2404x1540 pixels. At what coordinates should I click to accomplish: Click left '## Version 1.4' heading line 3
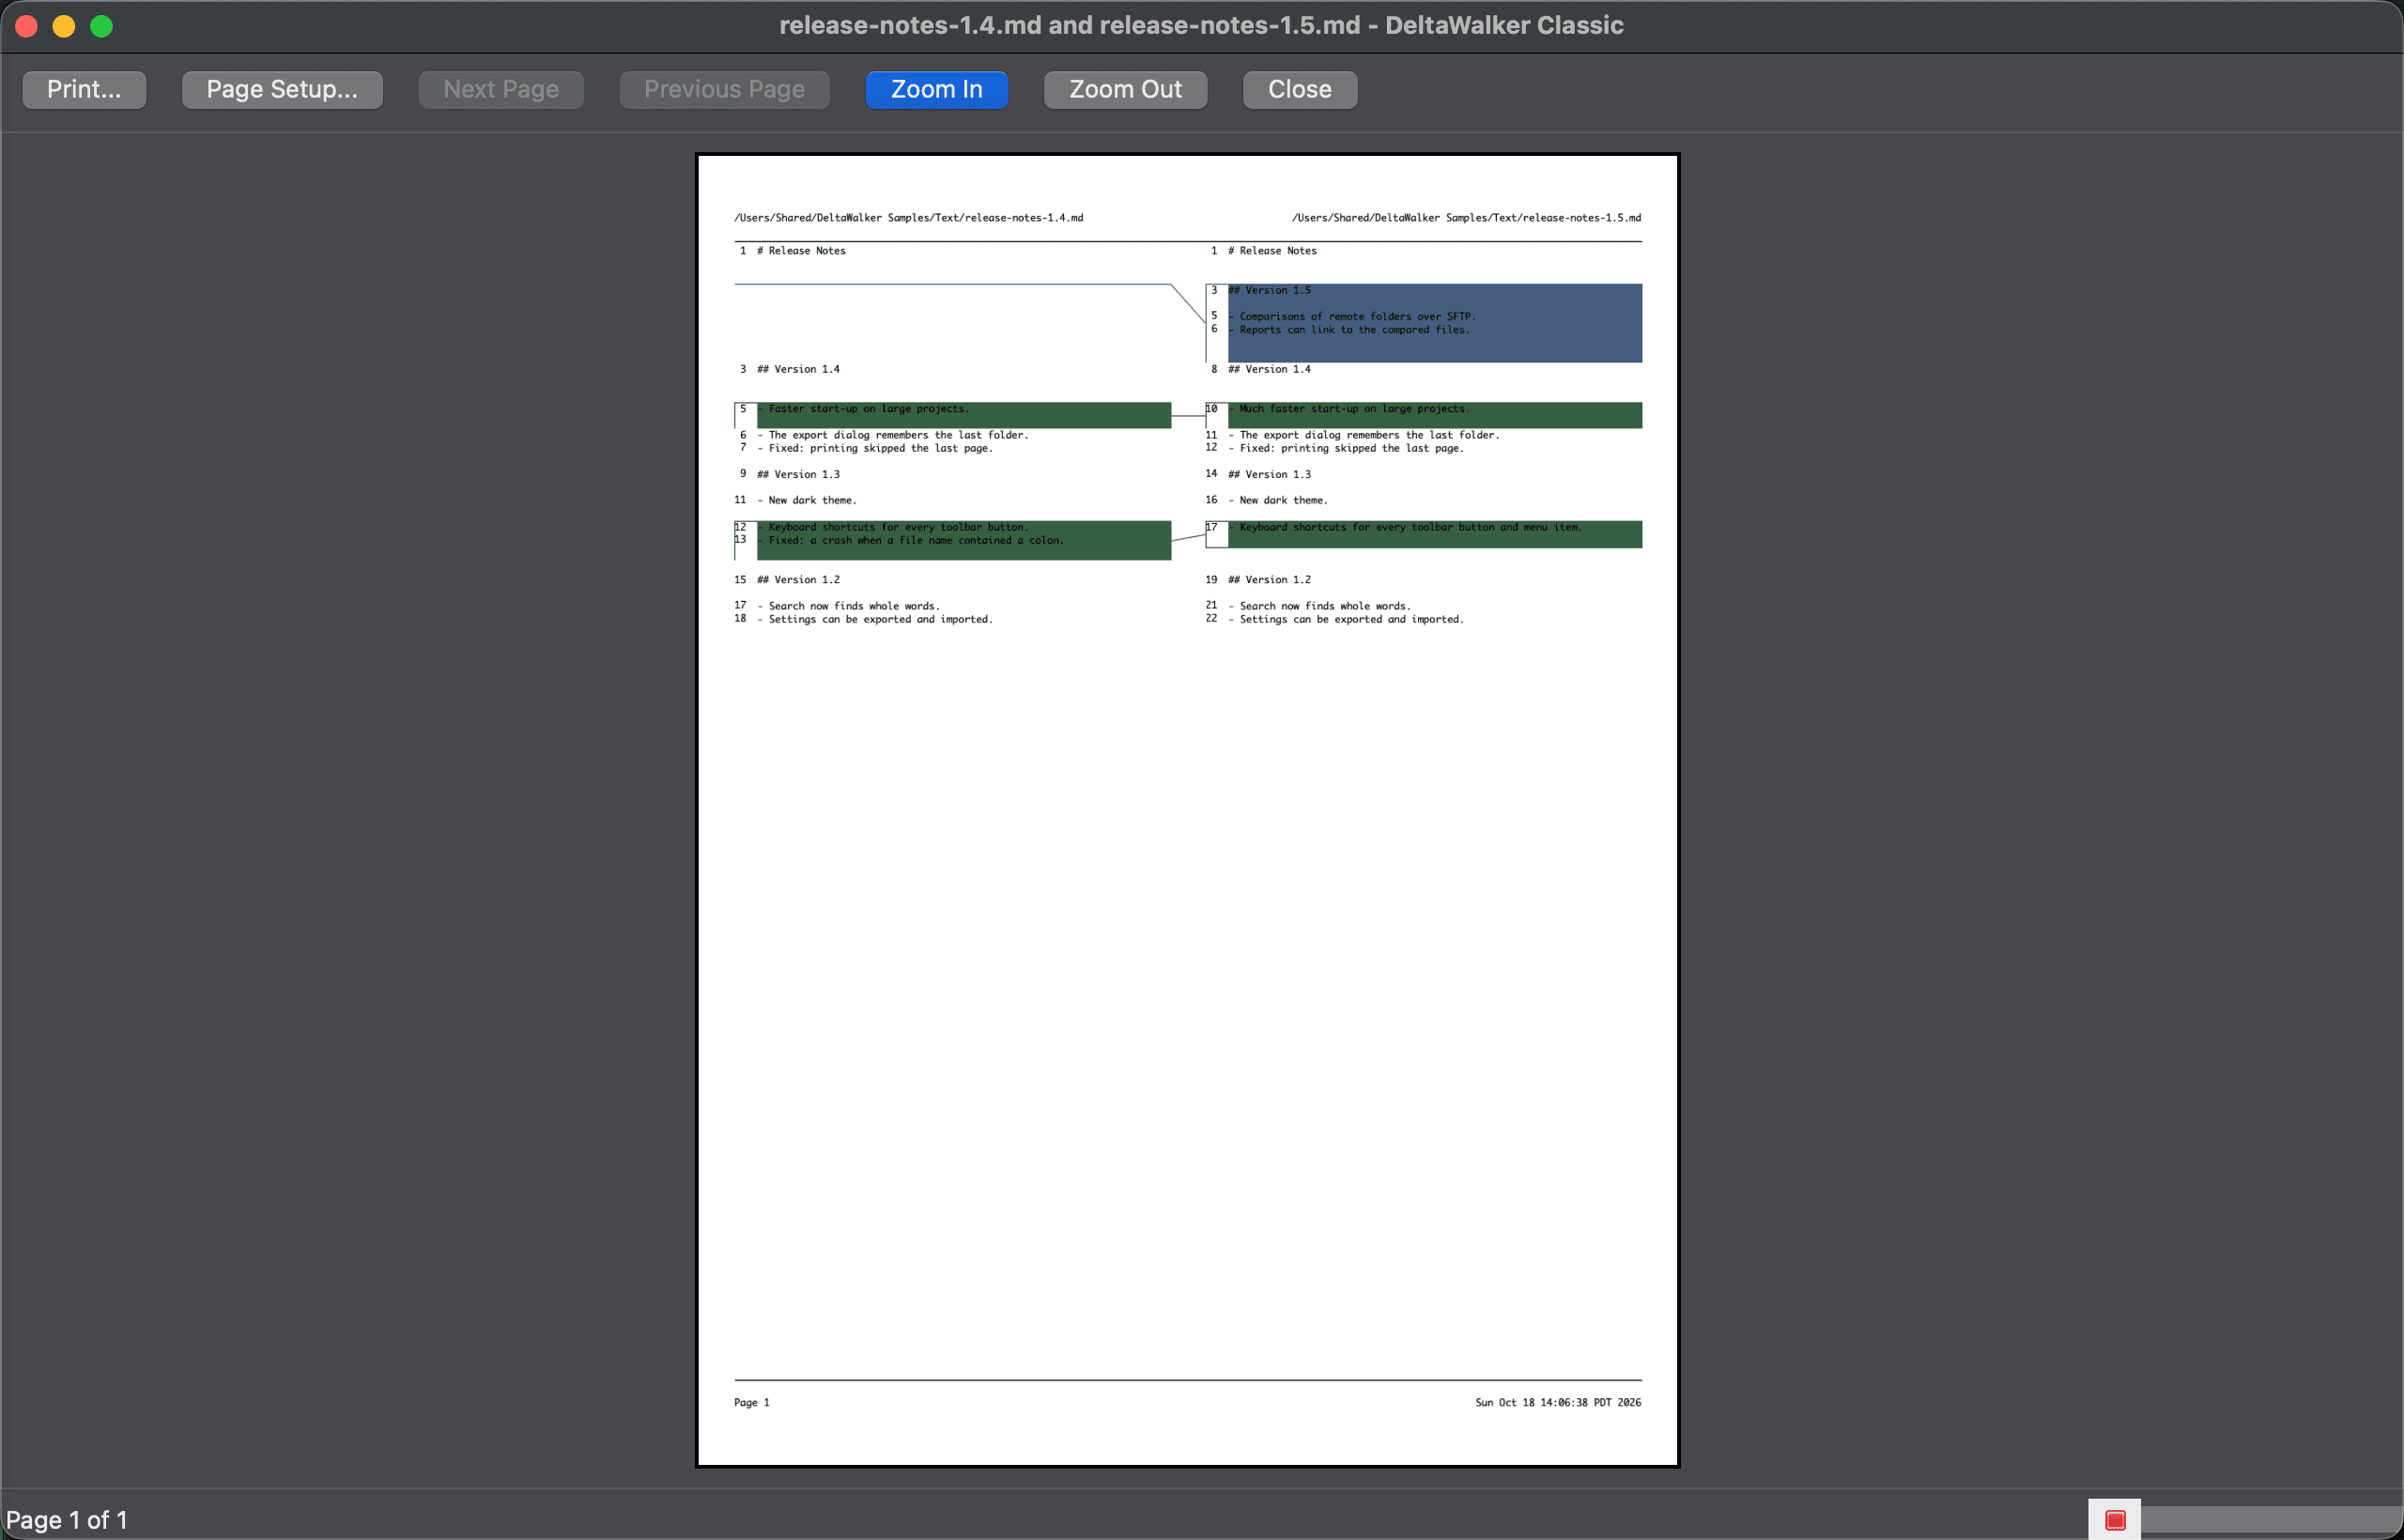(x=798, y=369)
